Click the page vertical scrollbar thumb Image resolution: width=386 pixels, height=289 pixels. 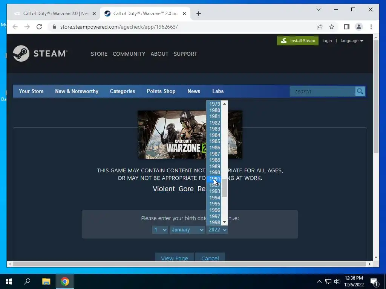376,97
